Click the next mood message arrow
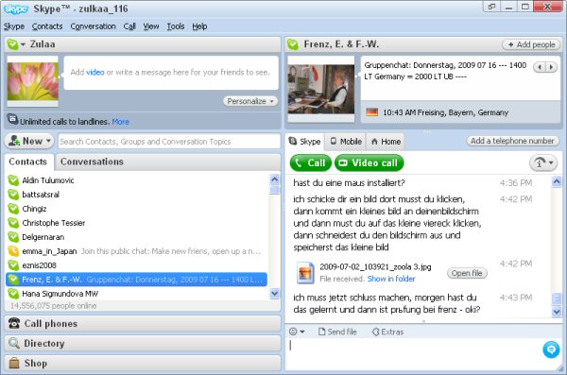The image size is (567, 375). (552, 67)
